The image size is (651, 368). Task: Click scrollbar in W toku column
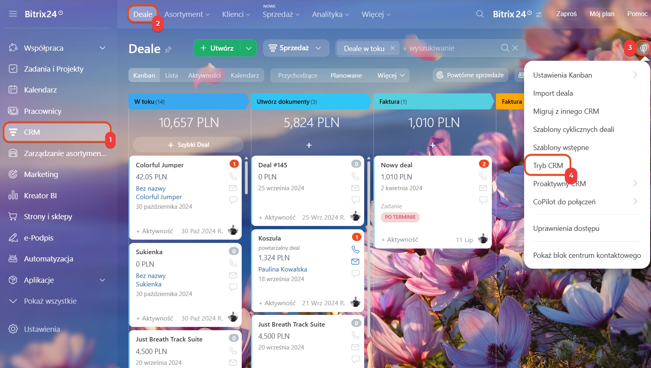246,178
